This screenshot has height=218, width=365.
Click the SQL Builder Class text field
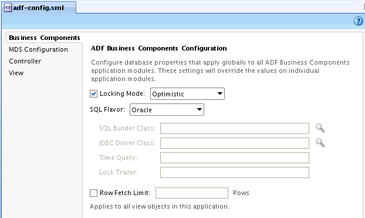(235, 128)
